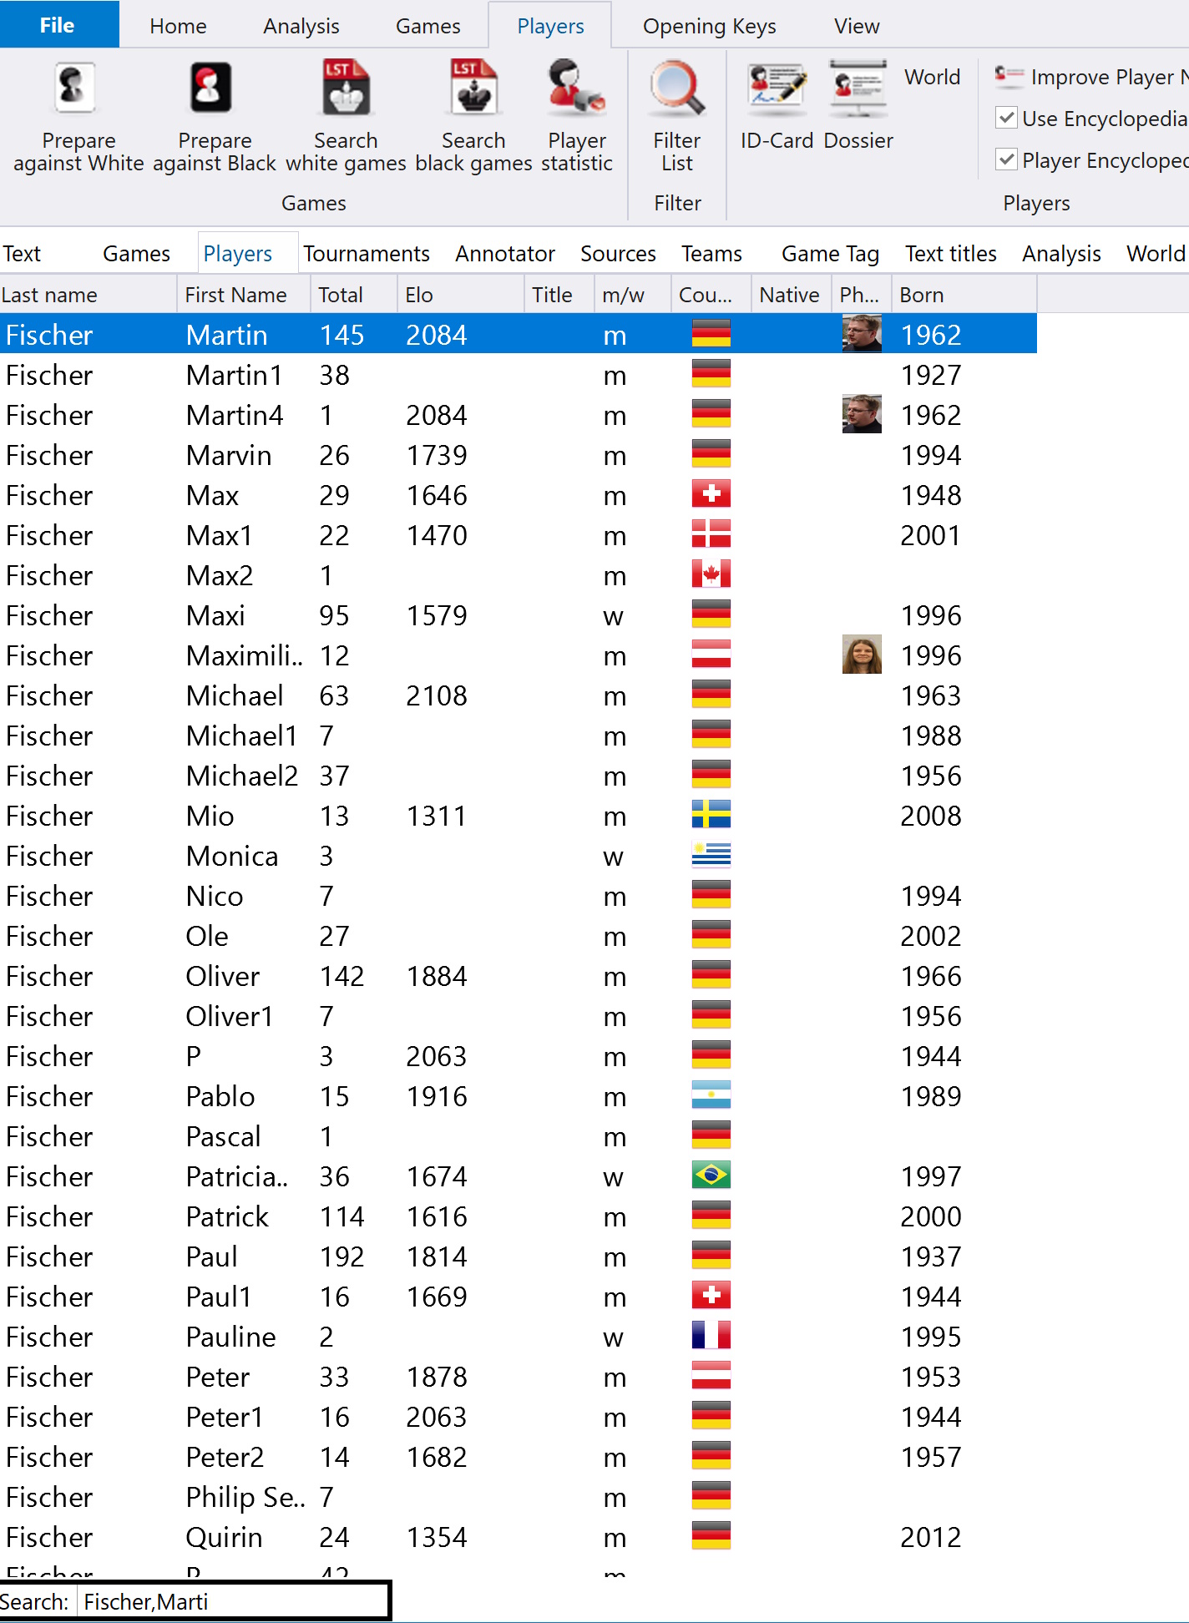Click Danish flag in Max1 row
Viewport: 1189px width, 1623px height.
pos(711,533)
